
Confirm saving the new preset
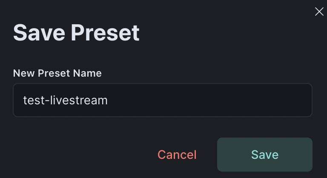(x=264, y=155)
